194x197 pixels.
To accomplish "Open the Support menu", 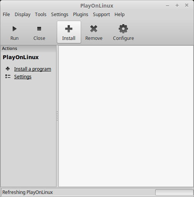I will coord(101,15).
